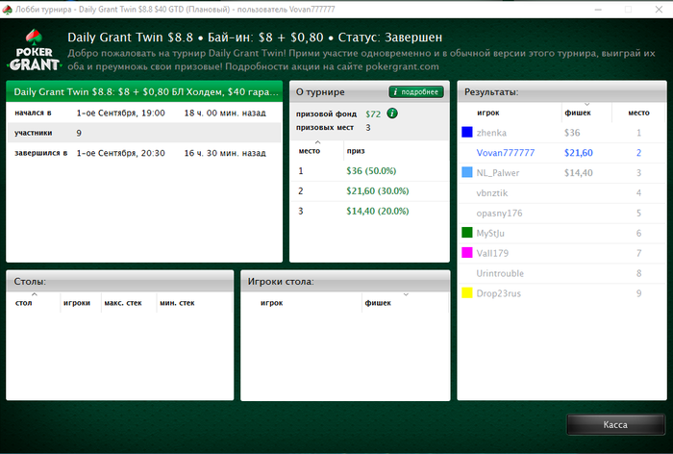Click Vall179's magenta color swatch
Viewport: 673px width, 454px height.
(x=466, y=253)
